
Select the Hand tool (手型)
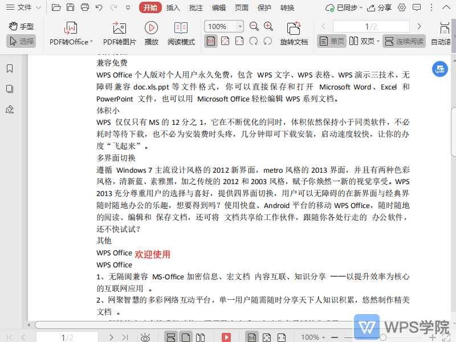pos(21,26)
